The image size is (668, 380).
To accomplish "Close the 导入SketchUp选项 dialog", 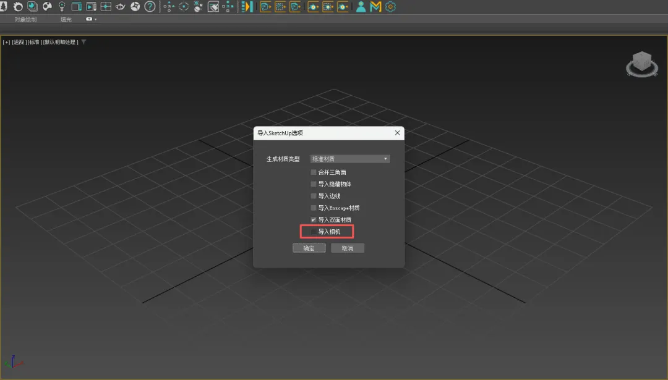I will (397, 133).
